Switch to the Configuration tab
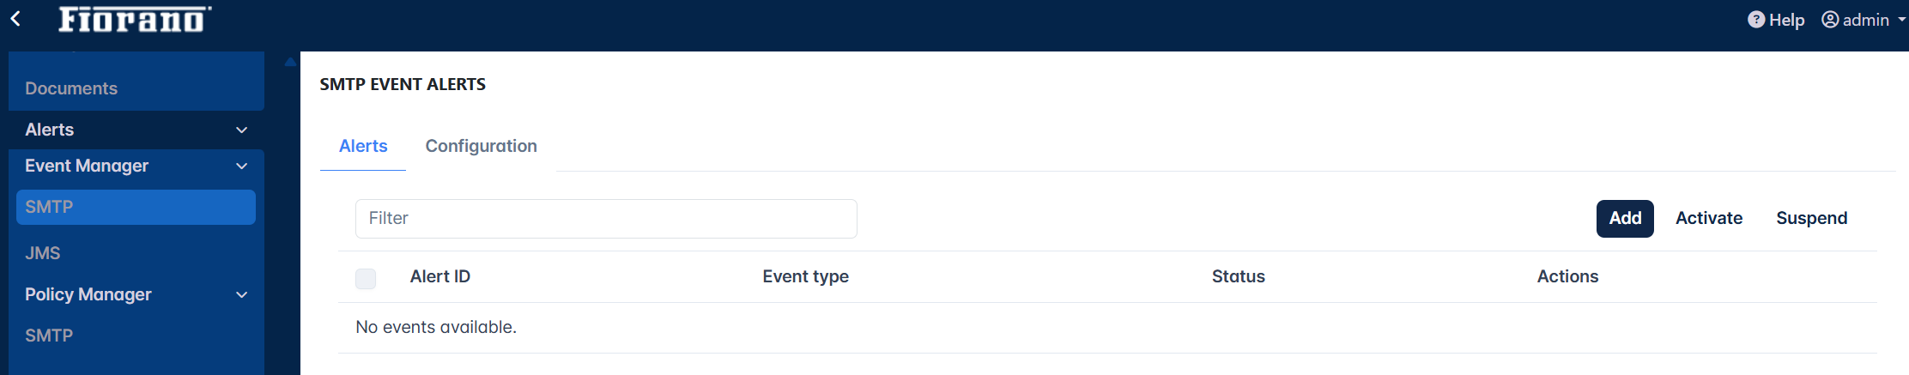 [481, 146]
